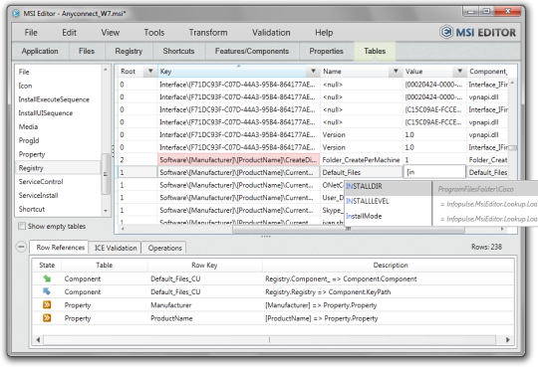Sort by the Table column header
The height and width of the screenshot is (367, 538).
pos(104,265)
